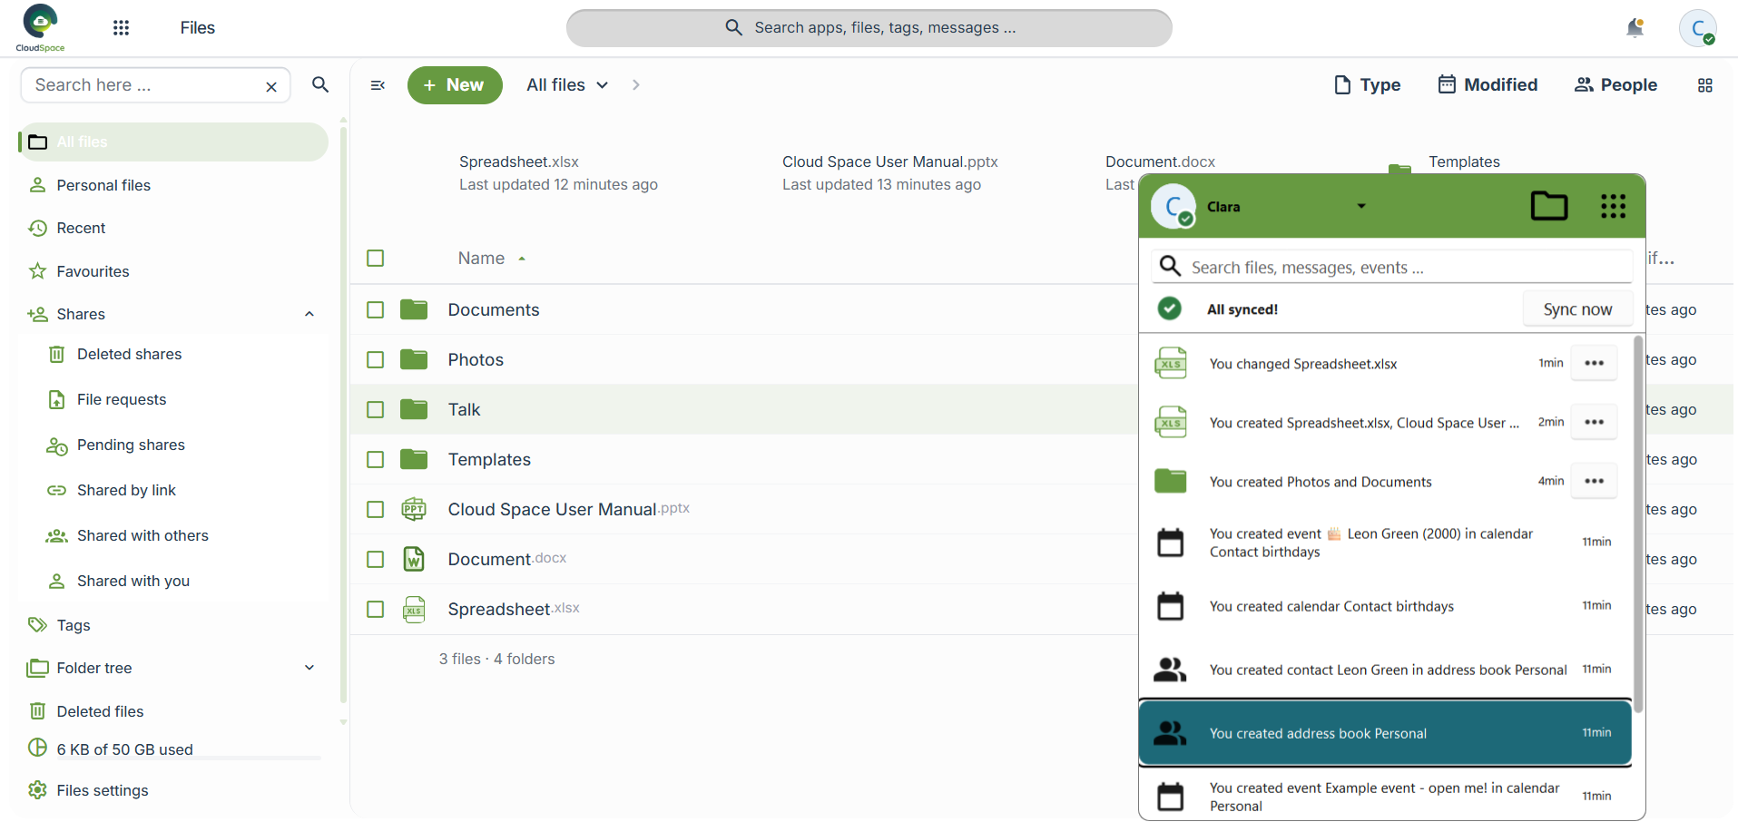1738x822 pixels.
Task: Click Sync now button
Action: coord(1577,309)
